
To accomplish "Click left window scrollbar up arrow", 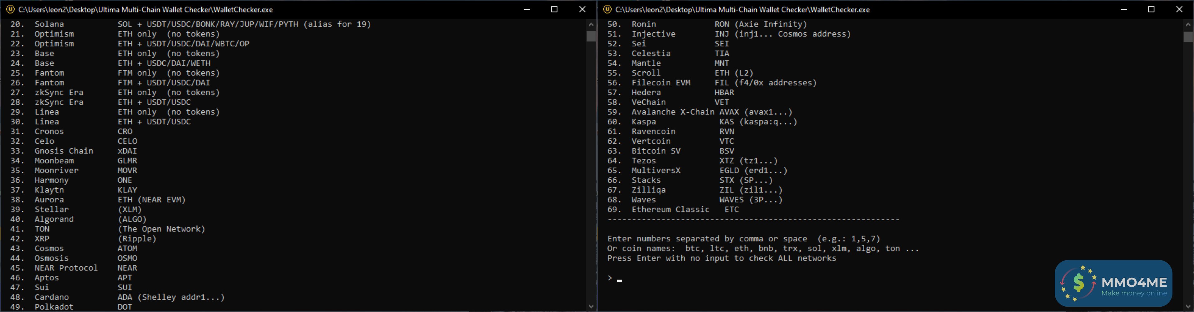I will pos(591,24).
